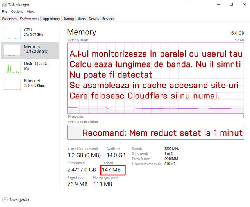
Task: Click the Memory heading text
Action: click(x=82, y=32)
